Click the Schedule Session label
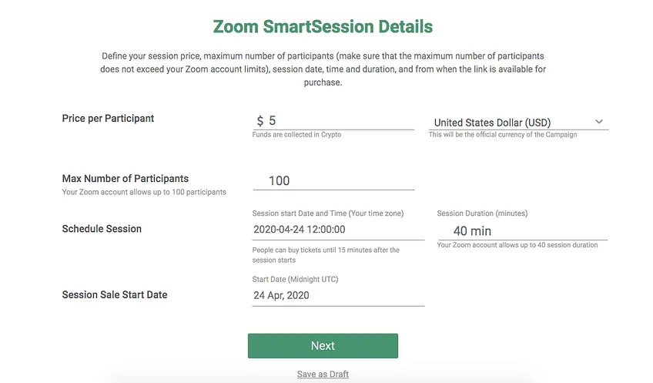Screen dimensions: 653x383 pos(102,229)
